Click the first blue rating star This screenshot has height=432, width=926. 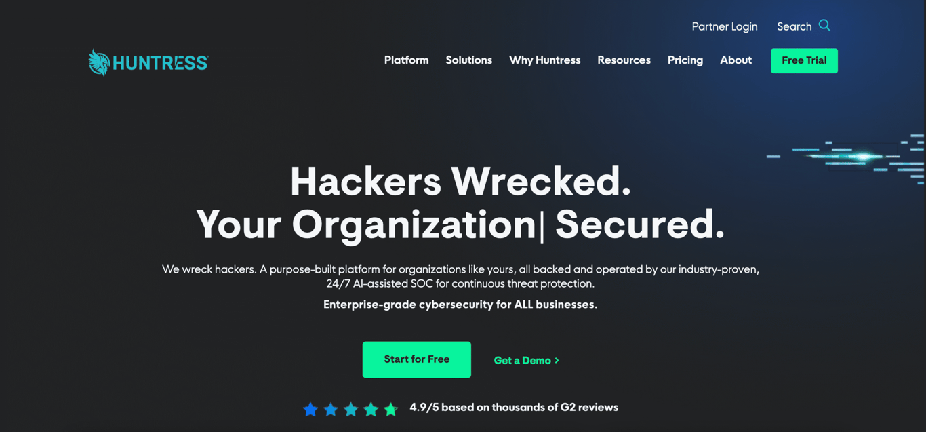(310, 409)
